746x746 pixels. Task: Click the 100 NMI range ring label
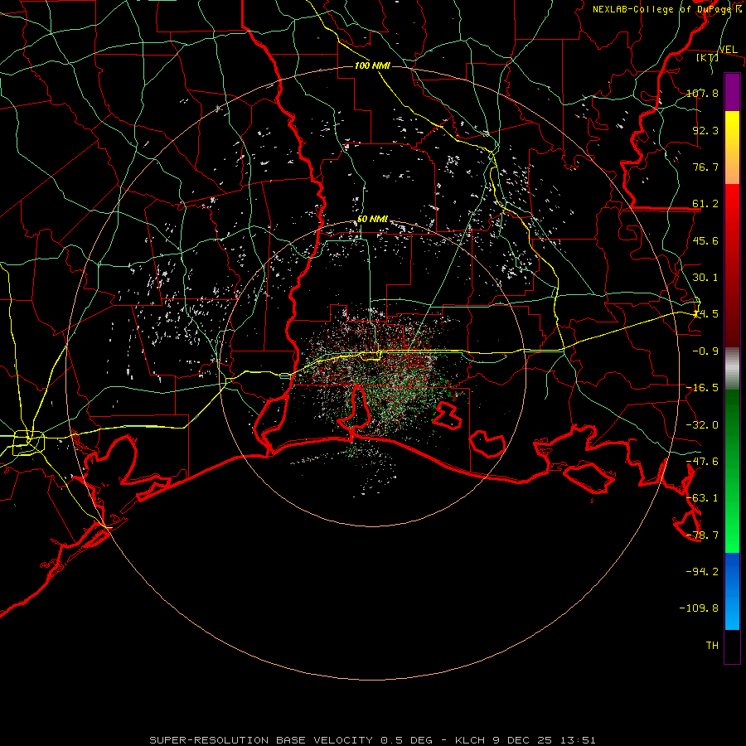372,65
